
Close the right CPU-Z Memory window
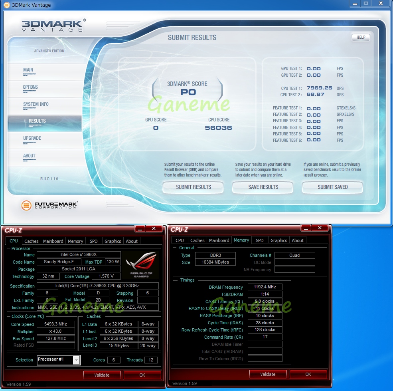(x=320, y=228)
